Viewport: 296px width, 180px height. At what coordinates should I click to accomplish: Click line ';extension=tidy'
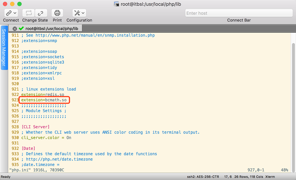coord(39,67)
